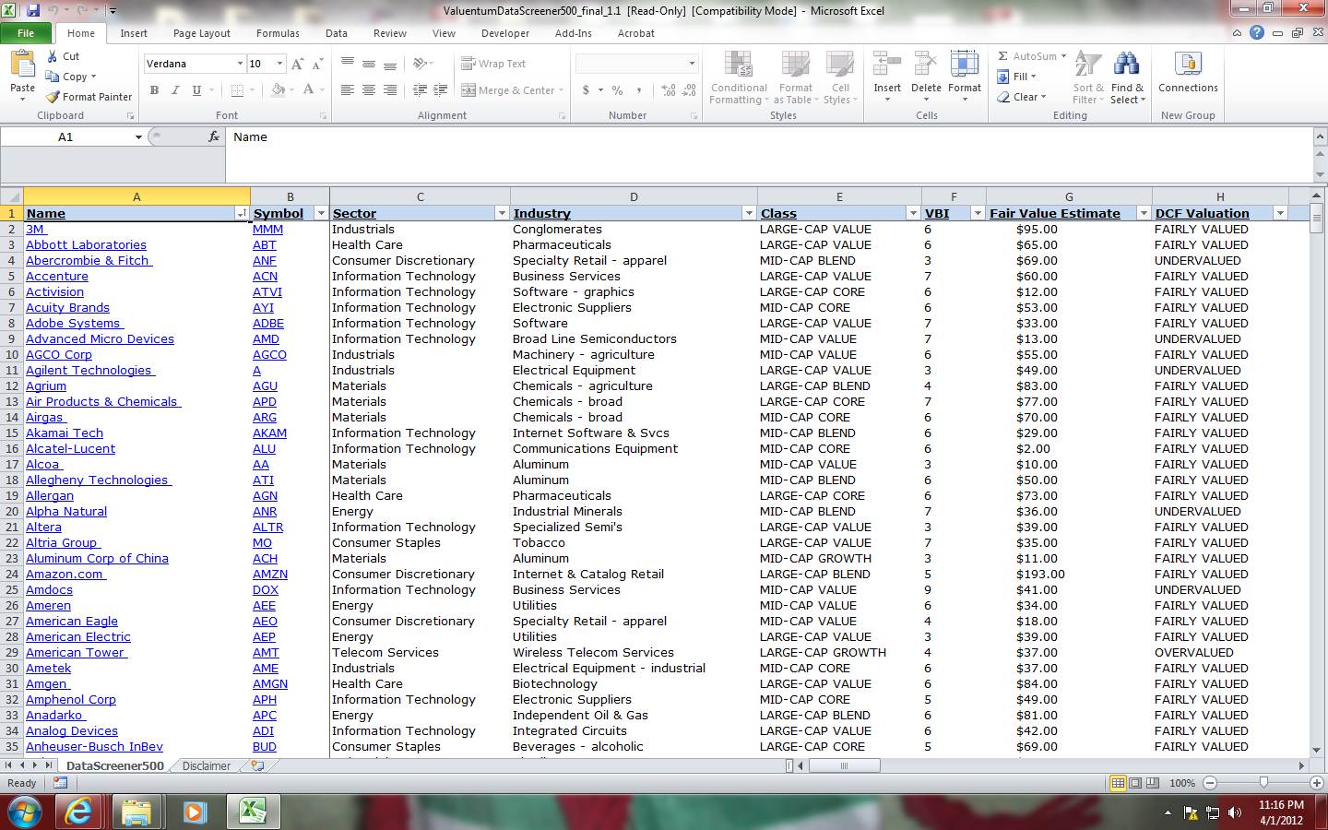Open the DCF Valuation filter dropdown
The height and width of the screenshot is (830, 1328).
point(1280,213)
